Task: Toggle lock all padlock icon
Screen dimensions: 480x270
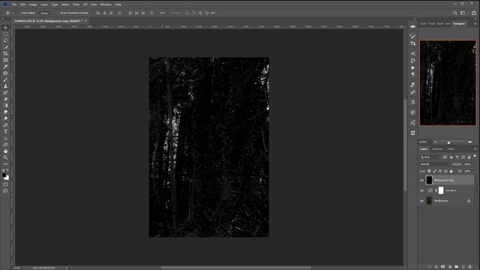Action: point(451,171)
